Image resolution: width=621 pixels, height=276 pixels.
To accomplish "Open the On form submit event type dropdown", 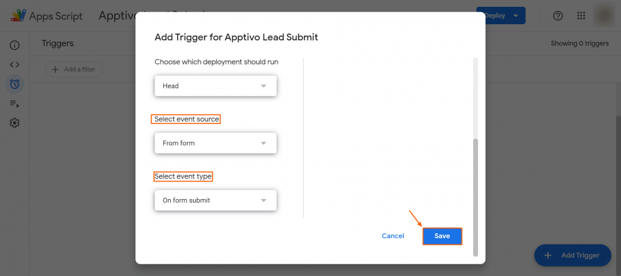I will point(215,200).
